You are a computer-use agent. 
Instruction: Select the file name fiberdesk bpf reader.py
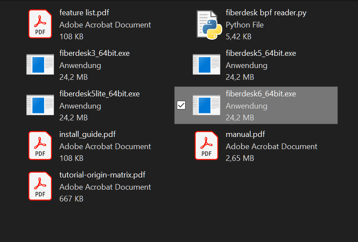point(266,13)
